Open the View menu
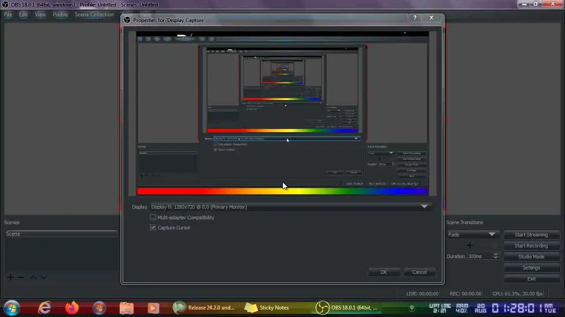Screen dimensions: 565x317 coord(40,15)
